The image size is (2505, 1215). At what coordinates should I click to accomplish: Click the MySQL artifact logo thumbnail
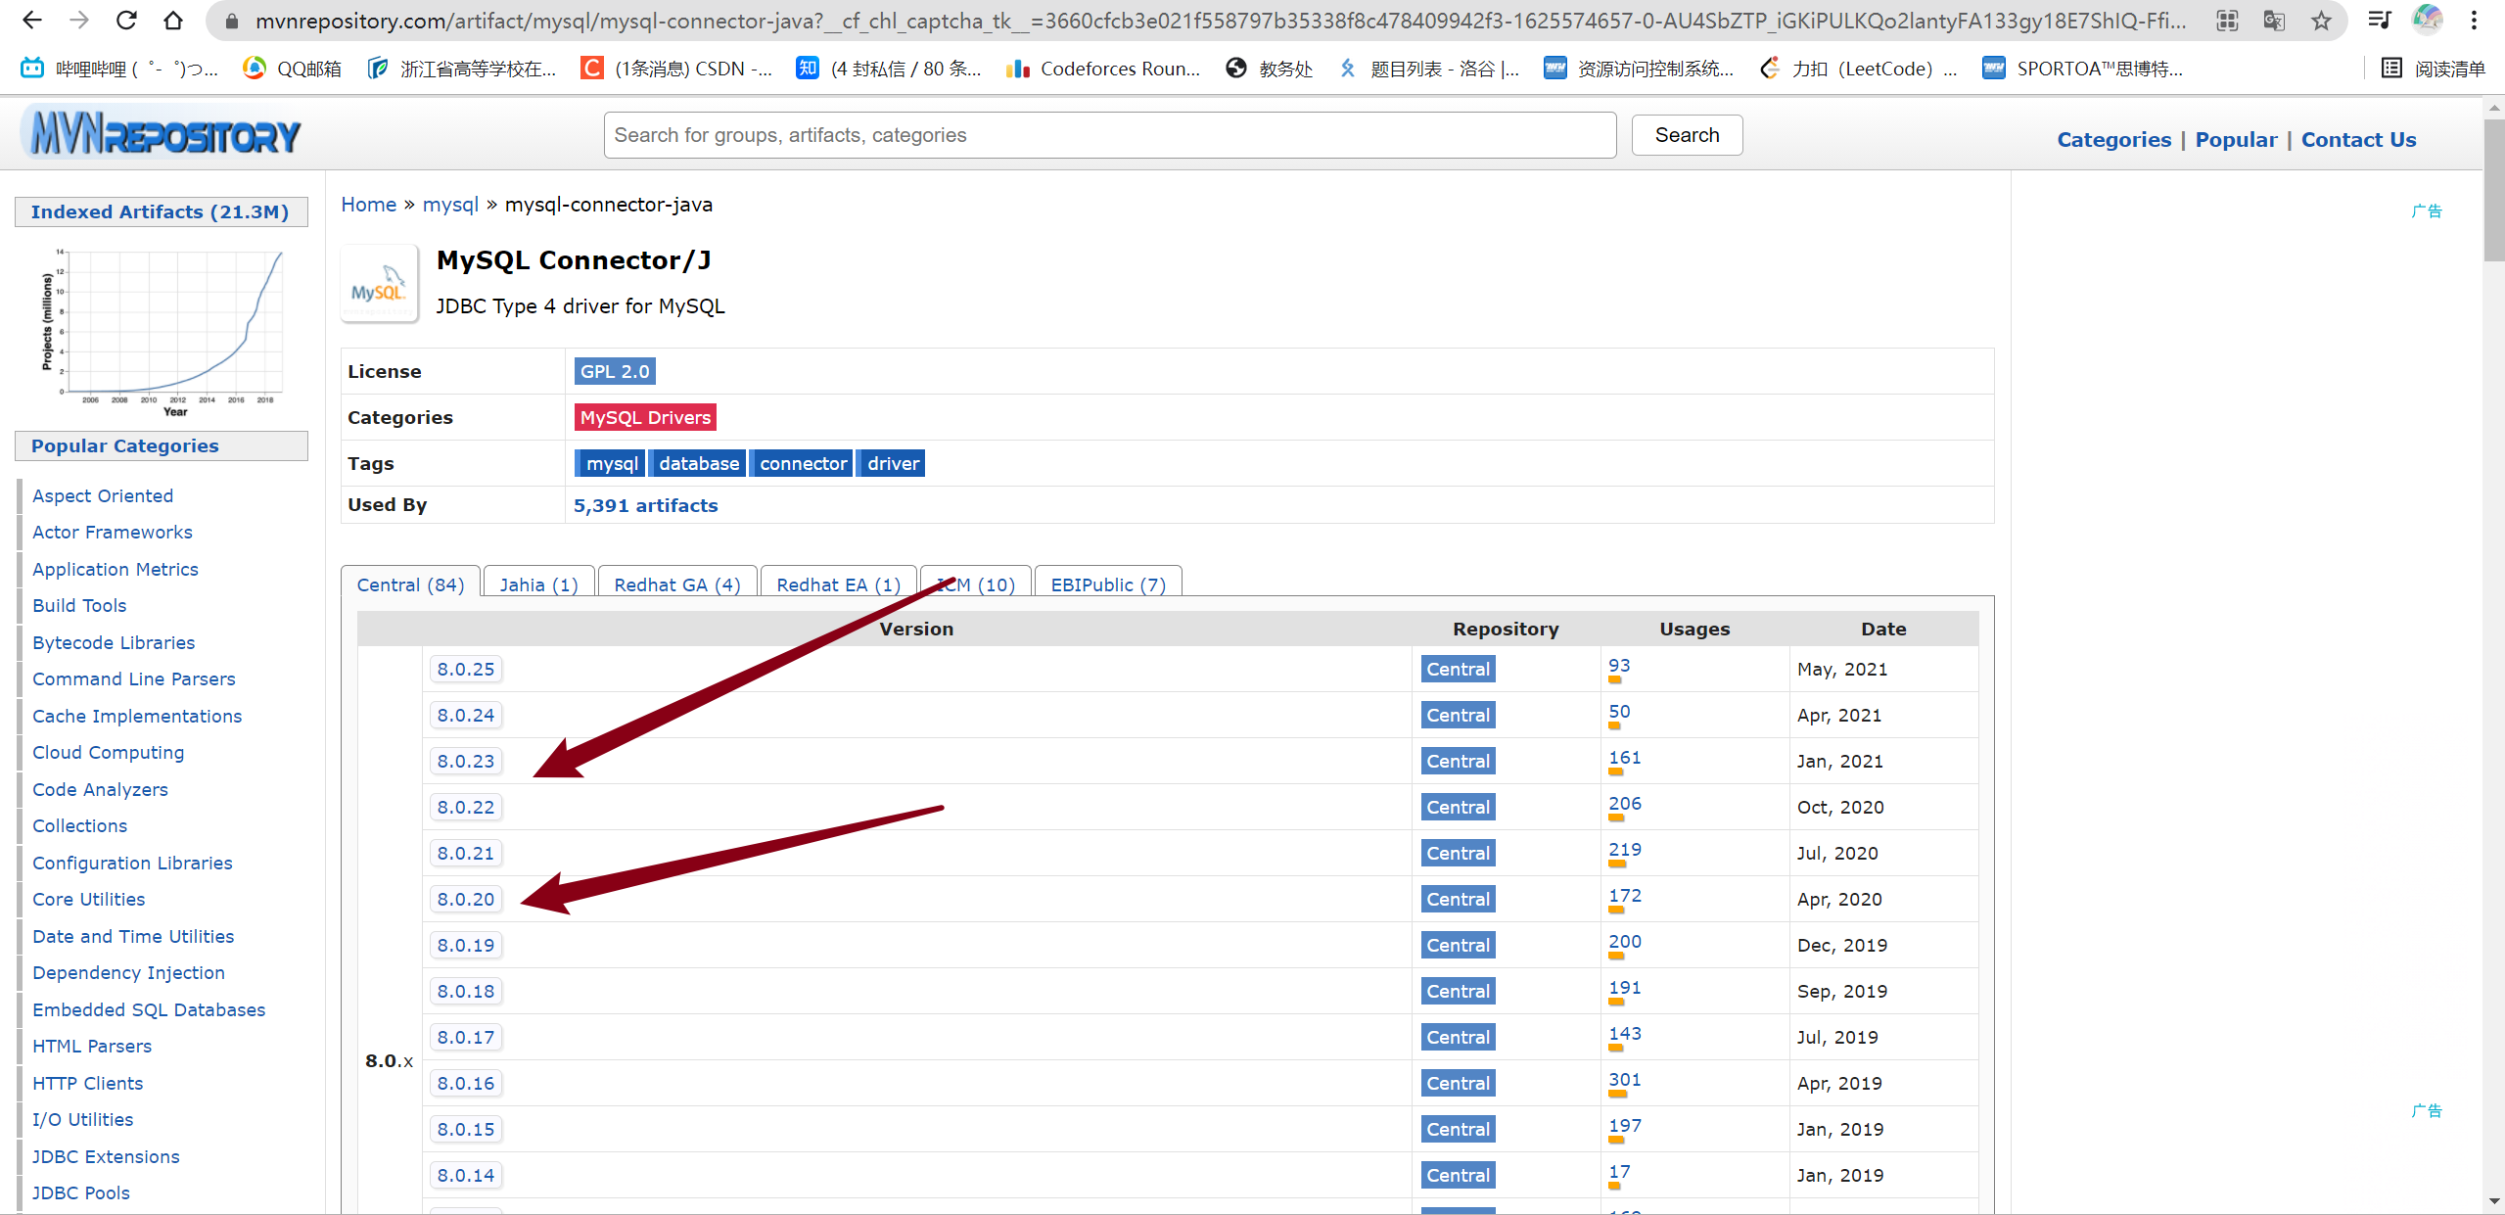coord(378,283)
